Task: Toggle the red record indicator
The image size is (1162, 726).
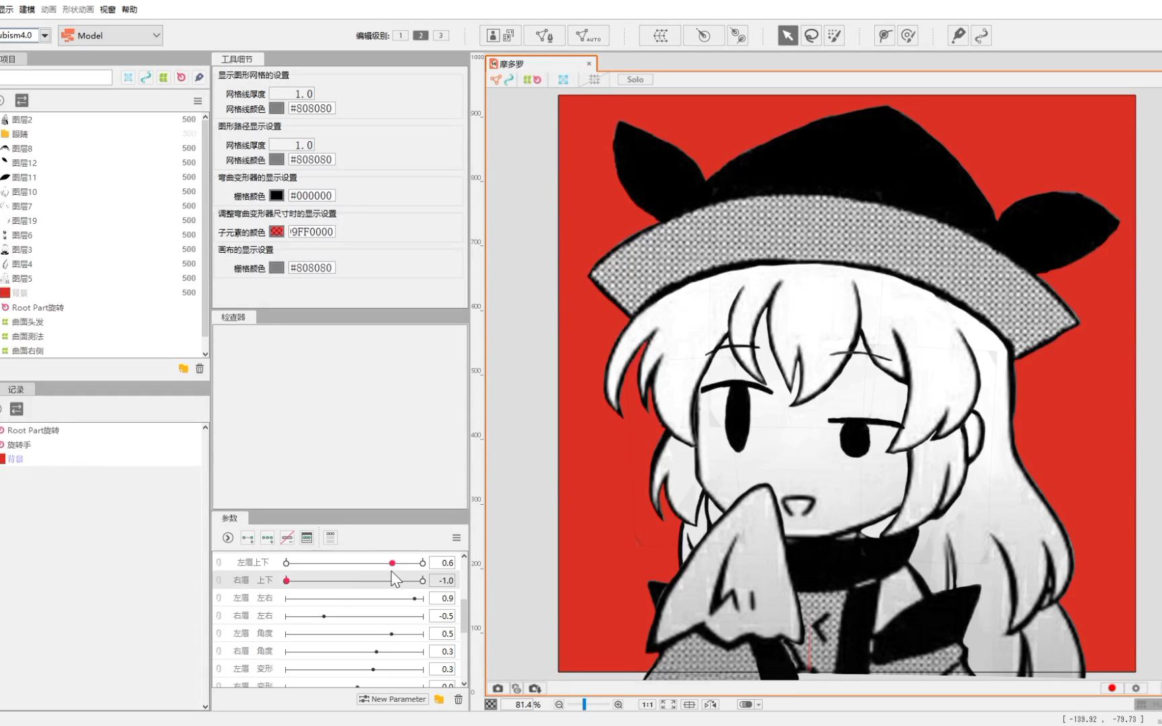Action: [x=1112, y=688]
